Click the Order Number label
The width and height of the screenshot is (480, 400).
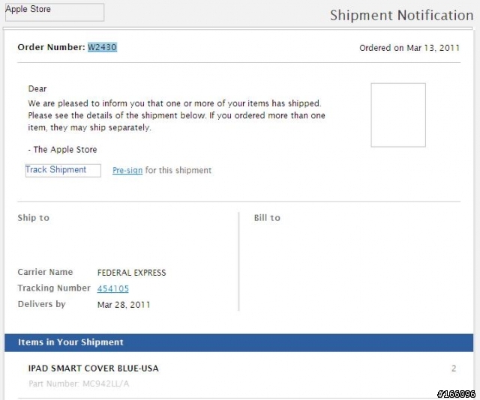51,47
